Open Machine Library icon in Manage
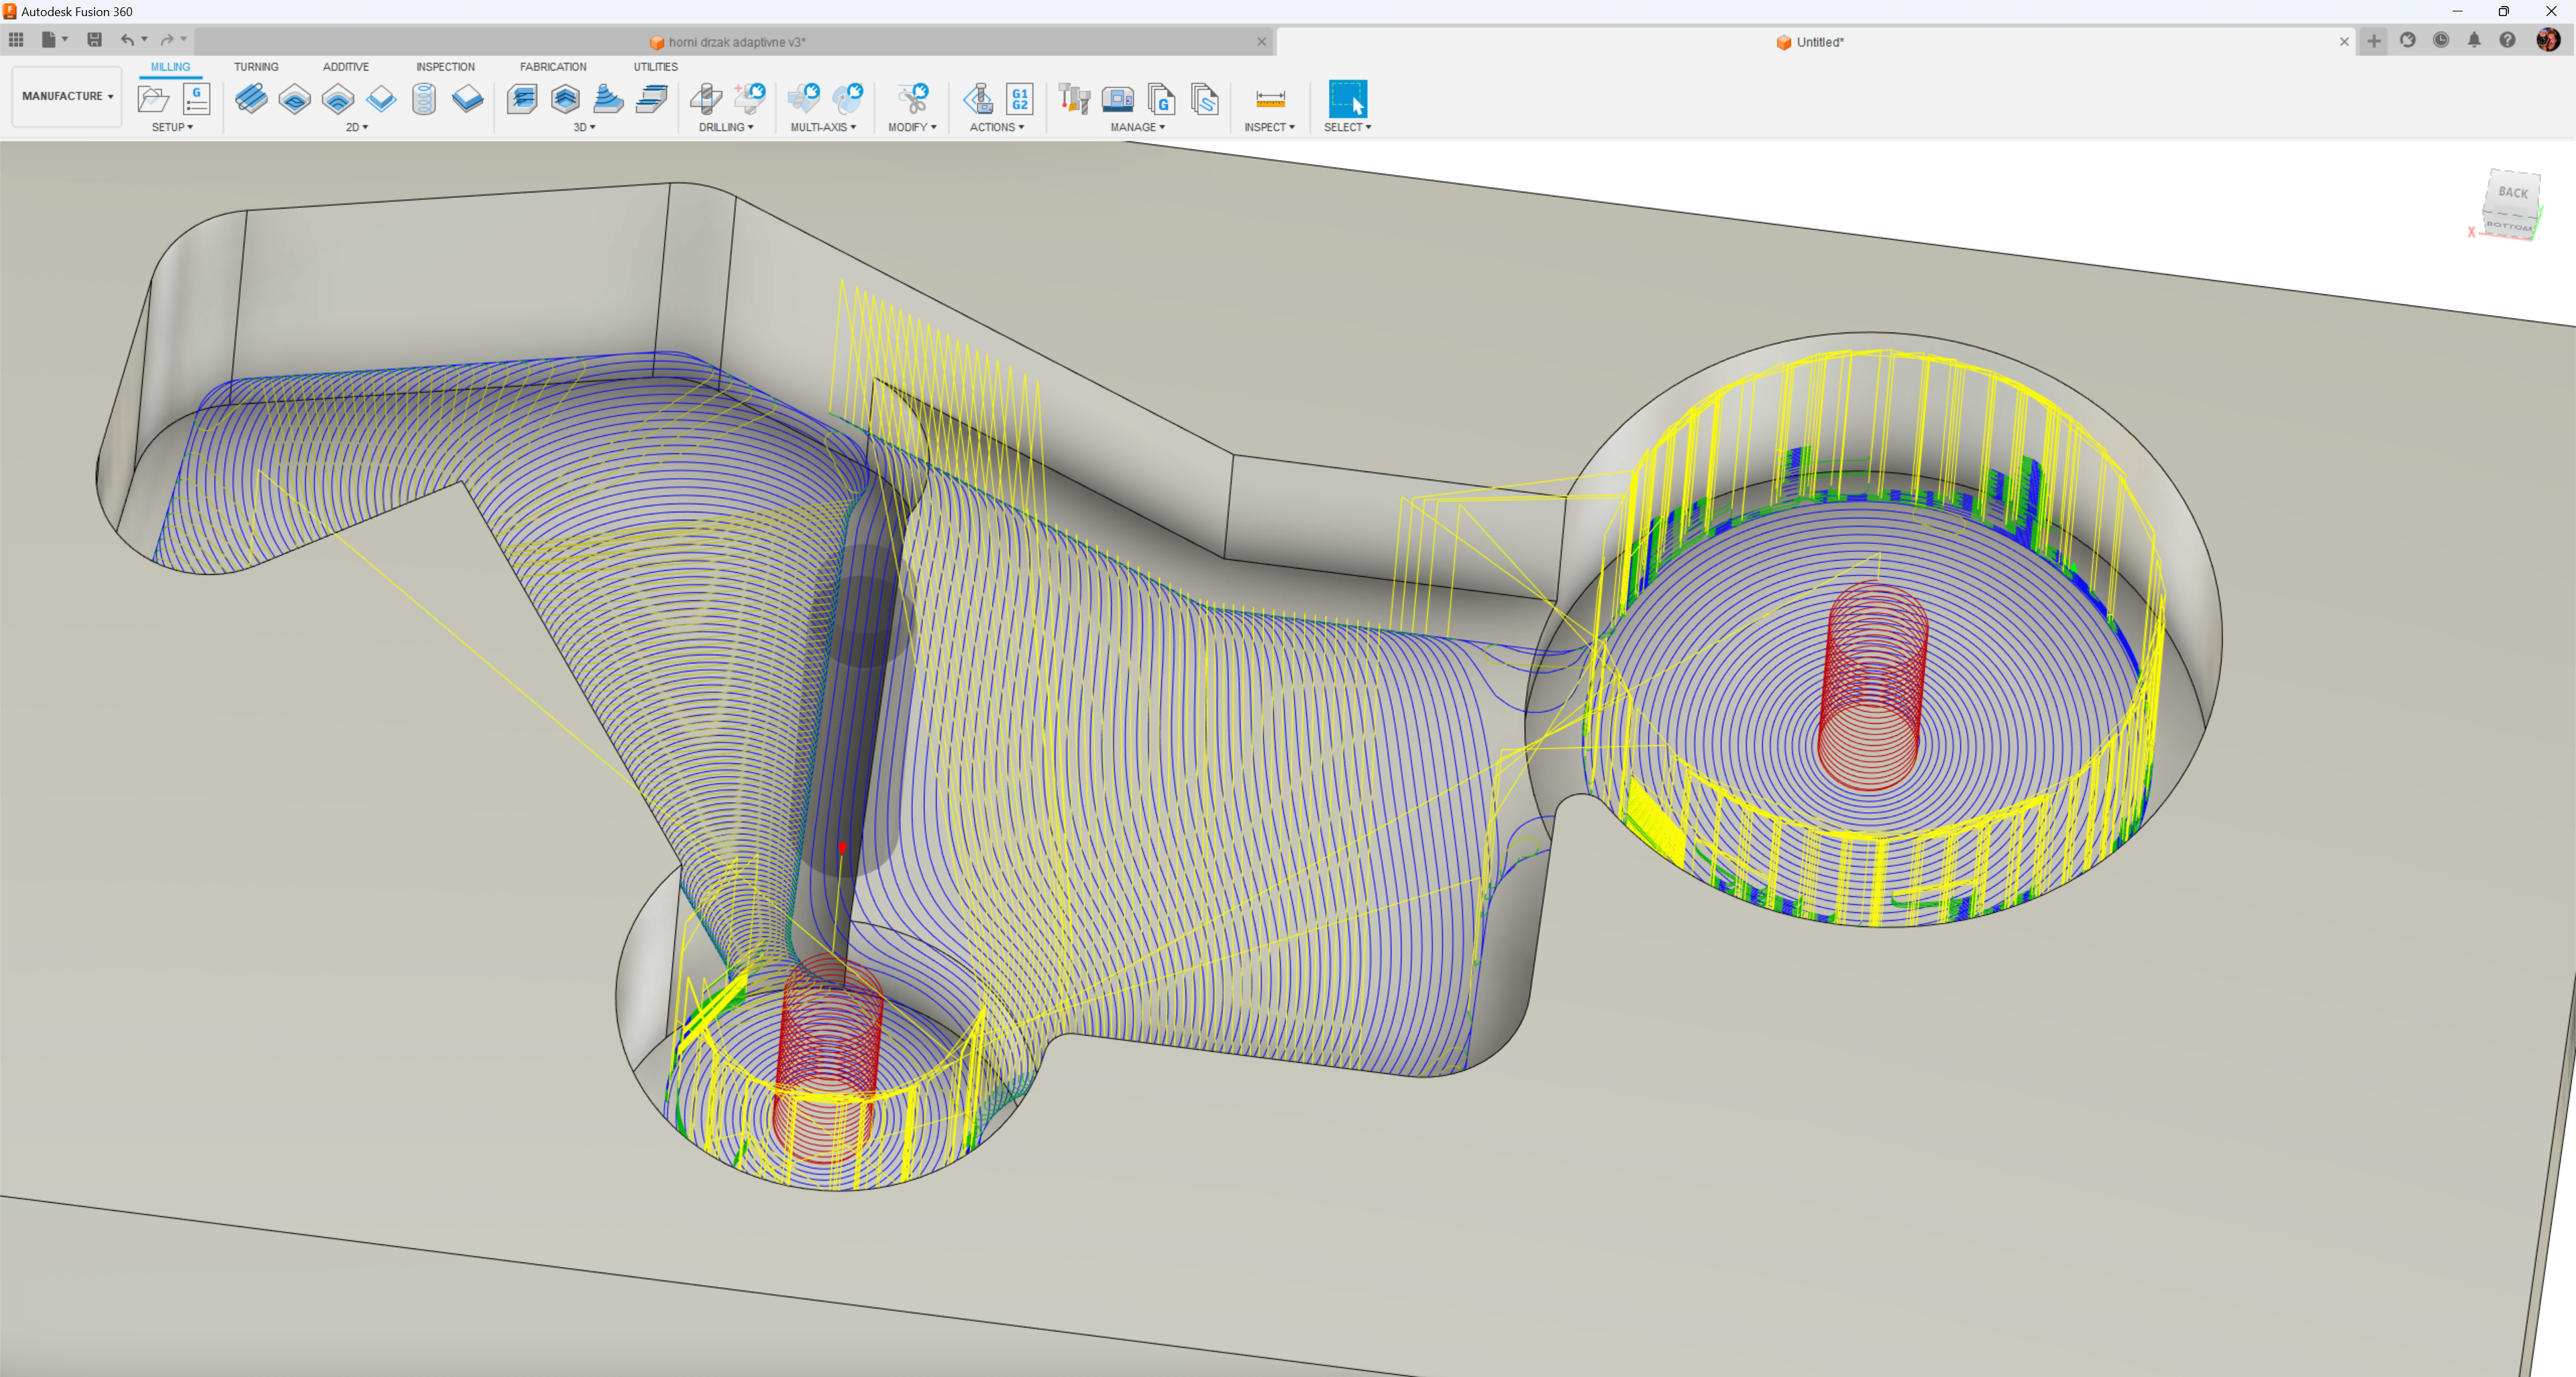This screenshot has height=1377, width=2576. pos(1117,99)
